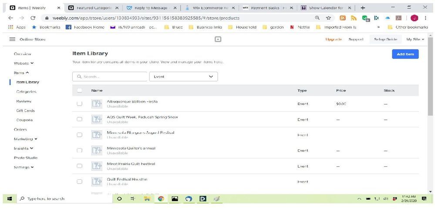Go to Categories in the sidebar

pos(26,92)
